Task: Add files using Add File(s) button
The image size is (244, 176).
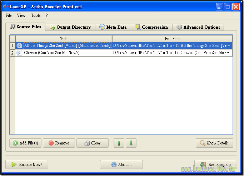Action: pyautogui.click(x=25, y=143)
